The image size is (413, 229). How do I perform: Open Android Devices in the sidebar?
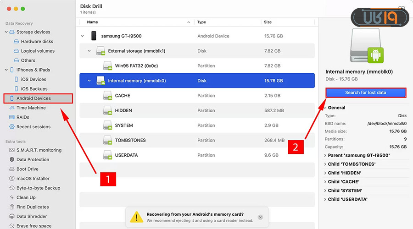(33, 98)
